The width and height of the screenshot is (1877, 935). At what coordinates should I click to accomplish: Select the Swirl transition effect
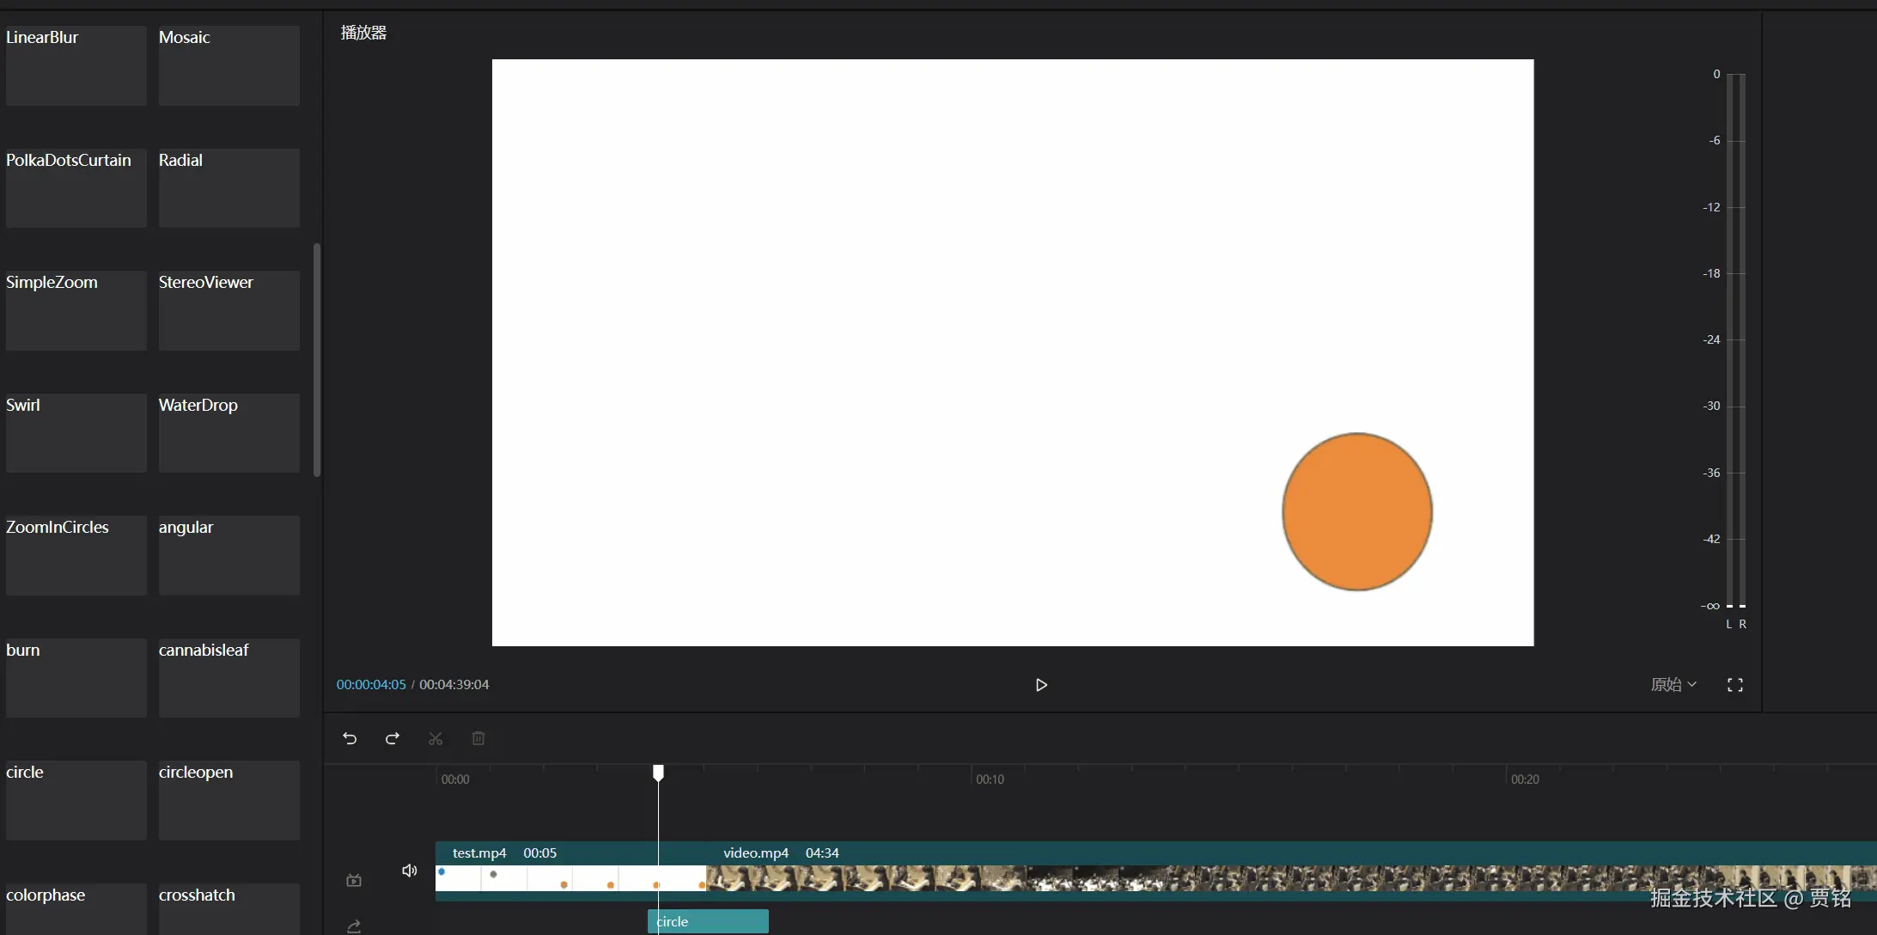pos(76,432)
